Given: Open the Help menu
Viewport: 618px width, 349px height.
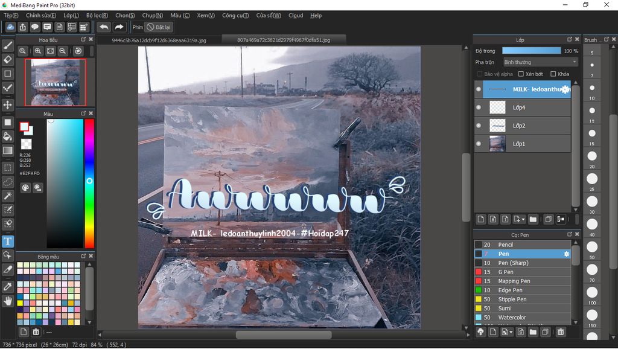Looking at the screenshot, I should coord(316,15).
